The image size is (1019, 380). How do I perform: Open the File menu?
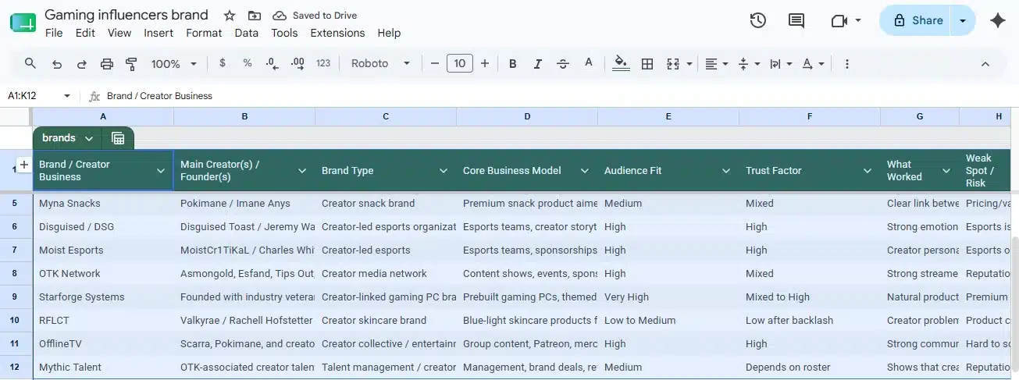[x=54, y=33]
